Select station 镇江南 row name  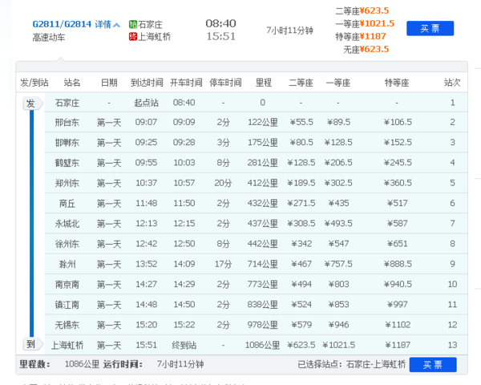click(x=67, y=305)
